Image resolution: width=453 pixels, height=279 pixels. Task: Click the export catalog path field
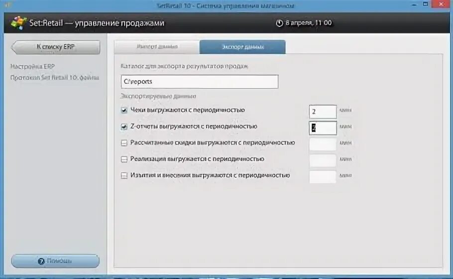tap(199, 82)
